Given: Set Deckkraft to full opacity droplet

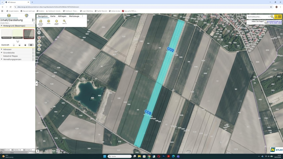Looking at the screenshot, I should 31,45.
